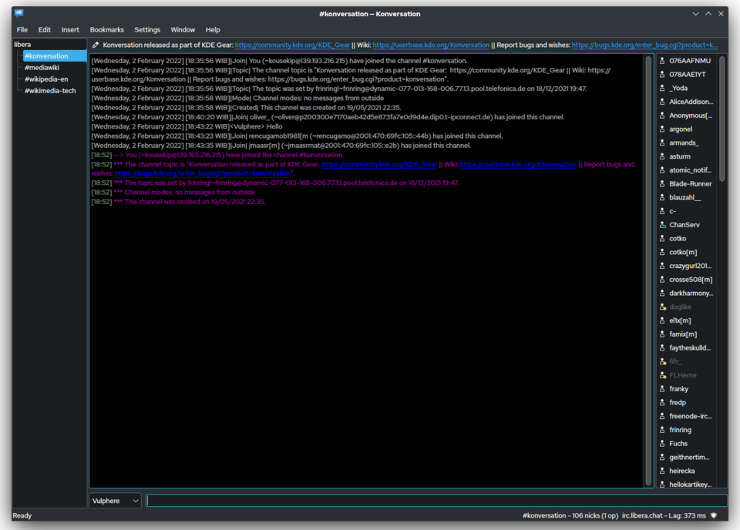The width and height of the screenshot is (740, 530).
Task: Click the user icon next to _Yoda
Action: tap(661, 88)
